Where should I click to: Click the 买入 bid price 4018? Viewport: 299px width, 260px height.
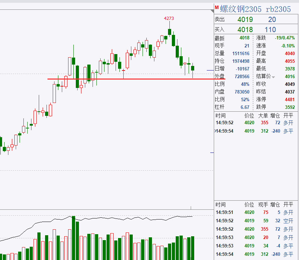[246, 29]
